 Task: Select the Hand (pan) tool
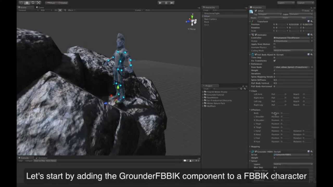[21, 3]
